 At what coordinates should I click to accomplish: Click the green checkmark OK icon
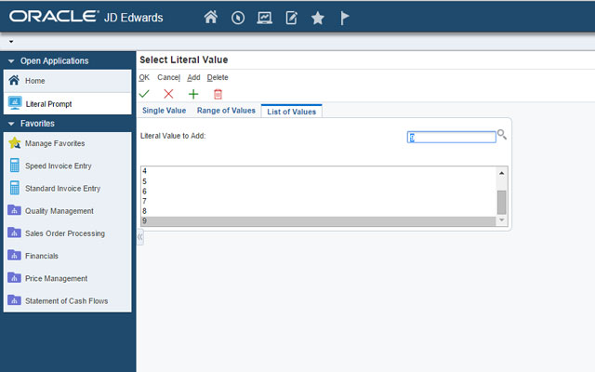144,93
